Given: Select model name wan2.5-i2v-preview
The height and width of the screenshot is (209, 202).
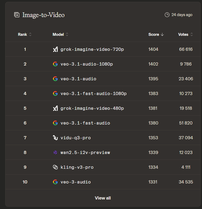Looking at the screenshot, I should (x=85, y=152).
